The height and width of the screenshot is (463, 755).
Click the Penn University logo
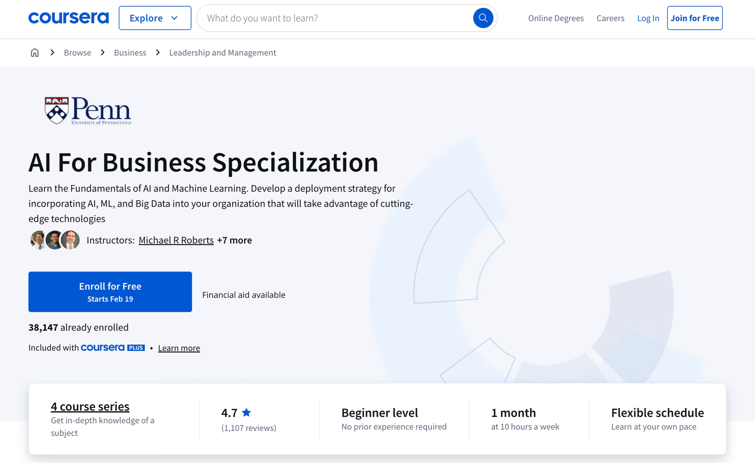(x=87, y=110)
